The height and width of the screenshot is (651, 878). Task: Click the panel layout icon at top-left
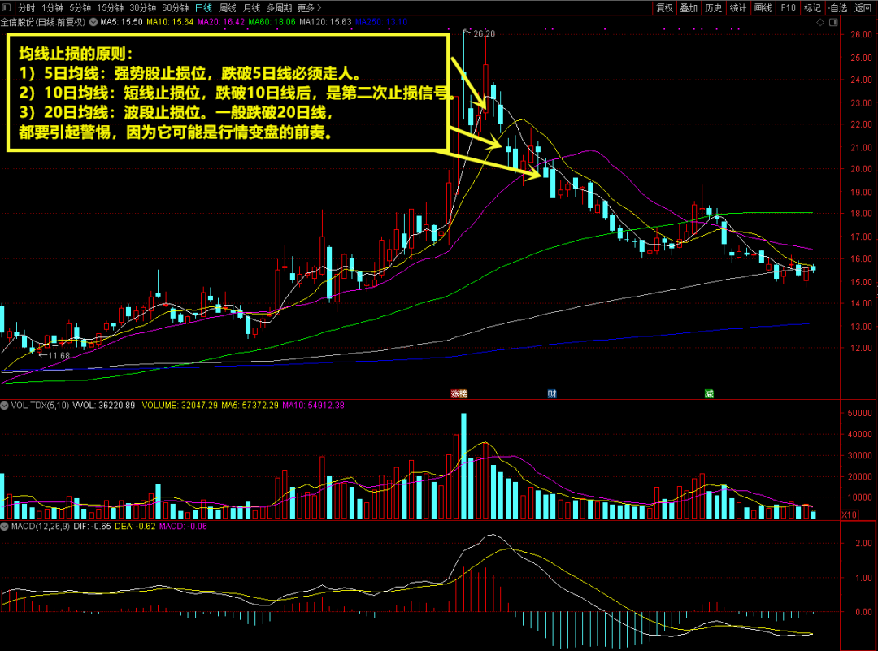pos(7,7)
